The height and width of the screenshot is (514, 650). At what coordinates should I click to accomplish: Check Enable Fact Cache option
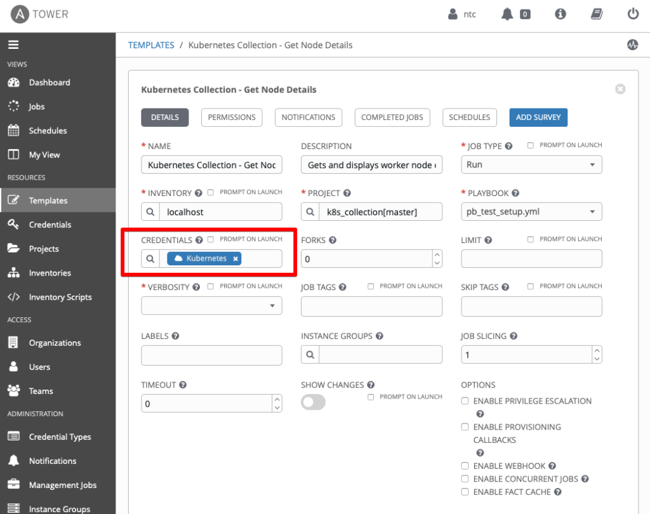point(465,492)
